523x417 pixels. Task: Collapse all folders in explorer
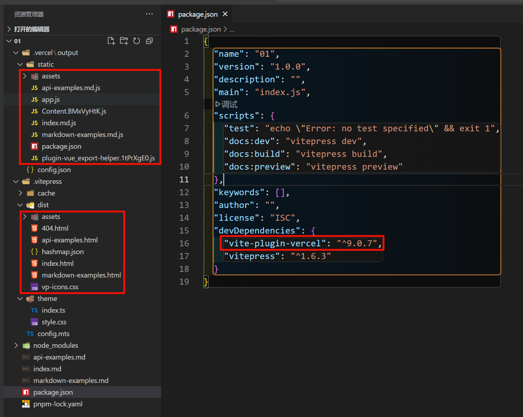[149, 41]
